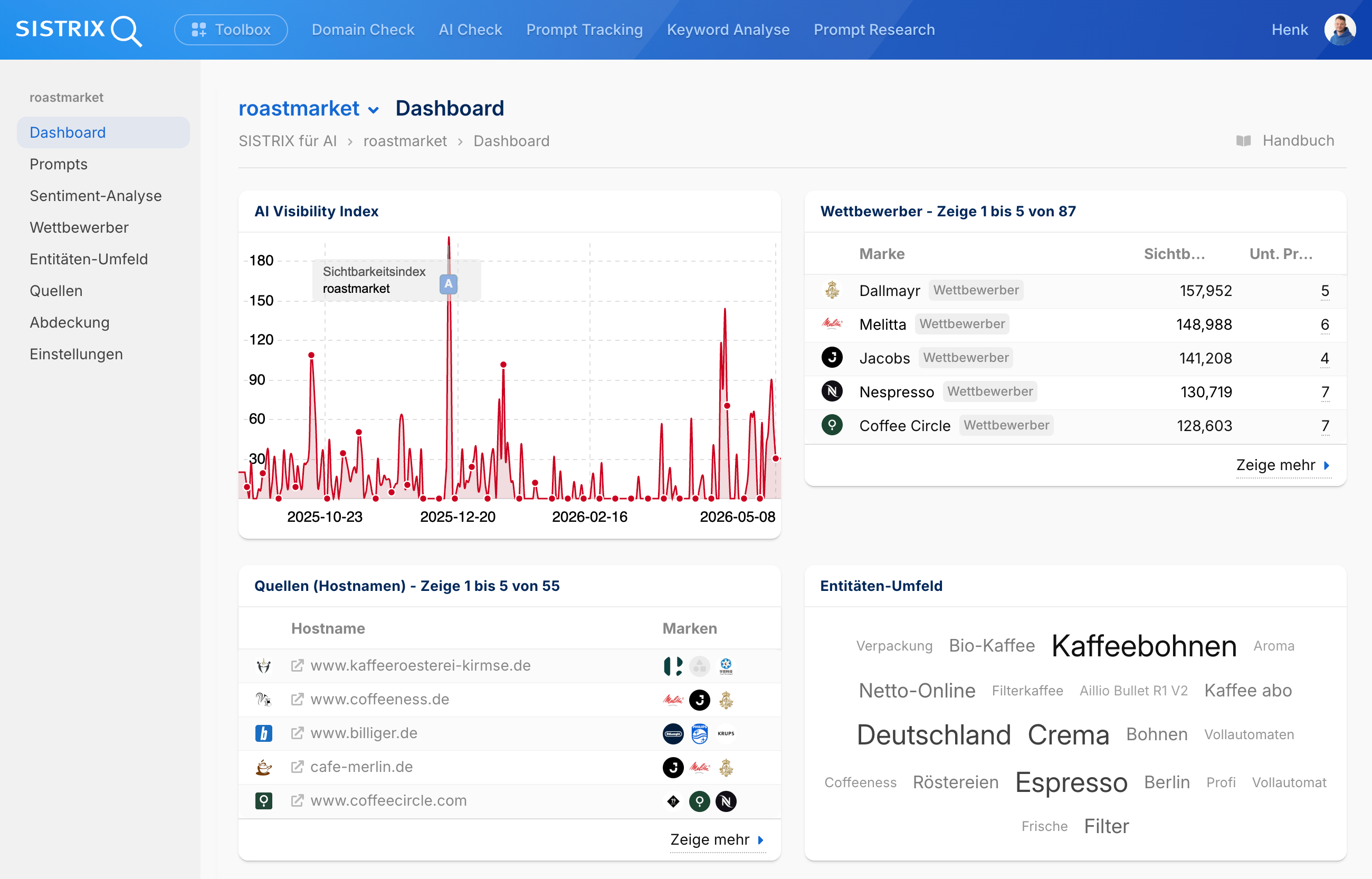Click Dallmayr prompt count 5
This screenshot has height=879, width=1372.
click(x=1325, y=291)
